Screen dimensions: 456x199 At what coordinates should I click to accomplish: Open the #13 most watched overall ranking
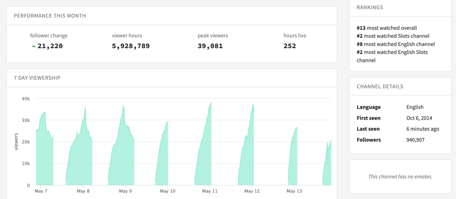(x=387, y=28)
